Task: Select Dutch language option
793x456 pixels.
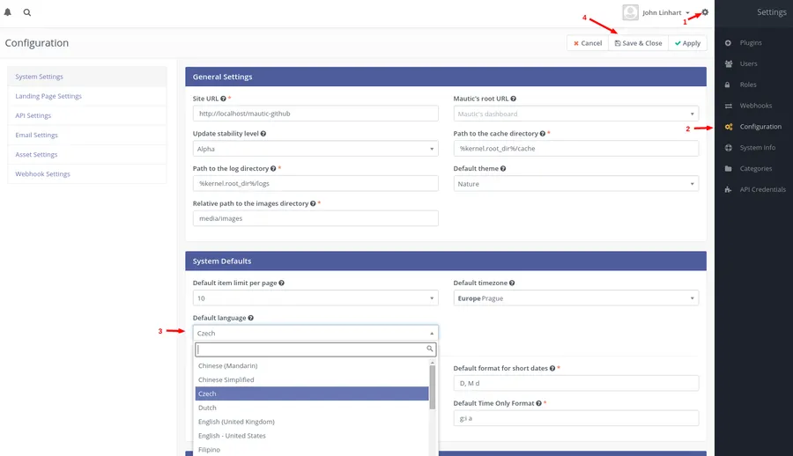Action: (312, 408)
